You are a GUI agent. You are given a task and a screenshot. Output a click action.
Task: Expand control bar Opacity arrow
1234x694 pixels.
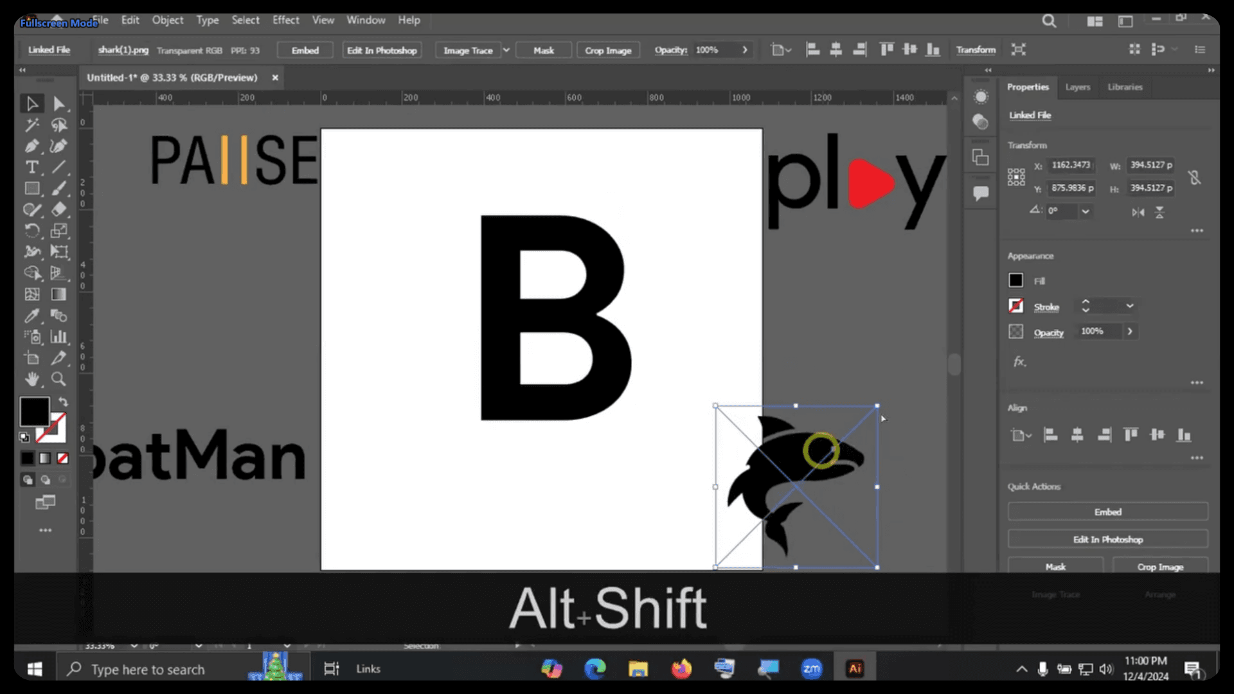click(x=745, y=50)
